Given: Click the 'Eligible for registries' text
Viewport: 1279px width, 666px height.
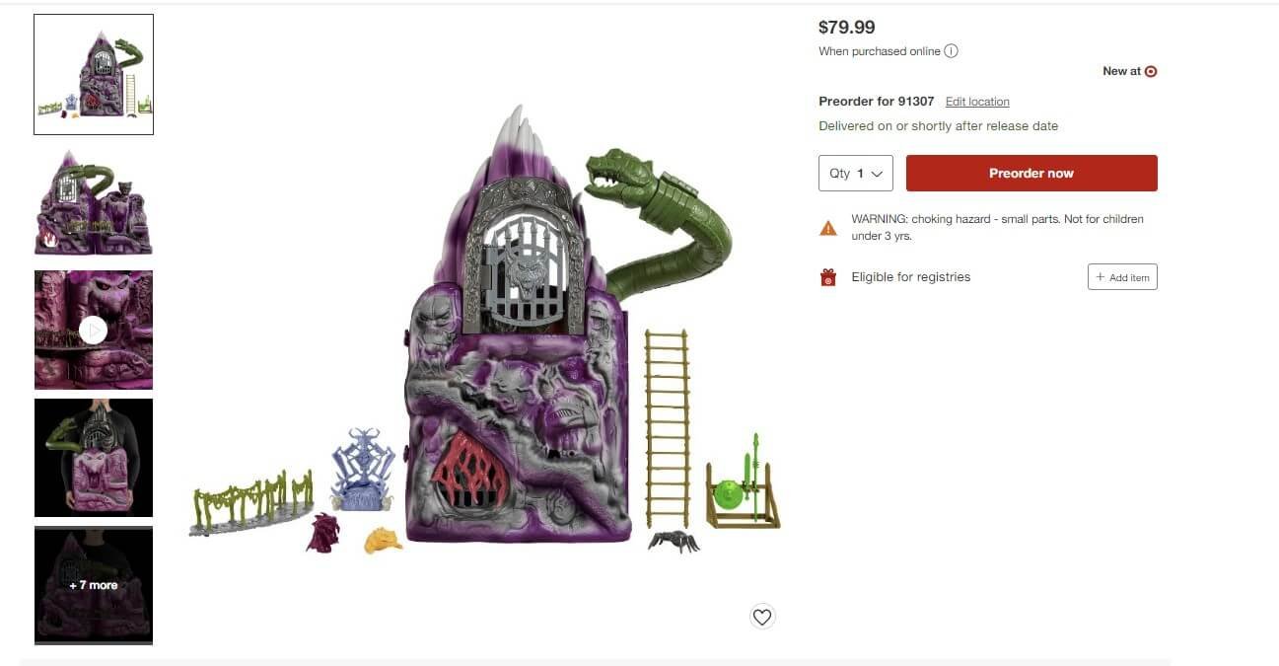Looking at the screenshot, I should pos(911,277).
